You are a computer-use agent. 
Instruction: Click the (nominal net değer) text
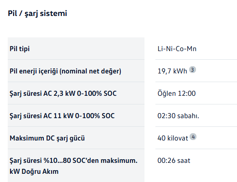[x=90, y=71]
